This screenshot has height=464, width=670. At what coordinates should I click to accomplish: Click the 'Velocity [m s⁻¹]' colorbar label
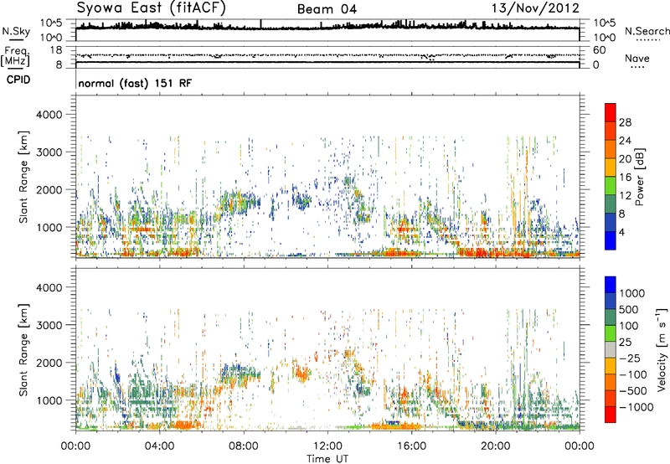(662, 349)
